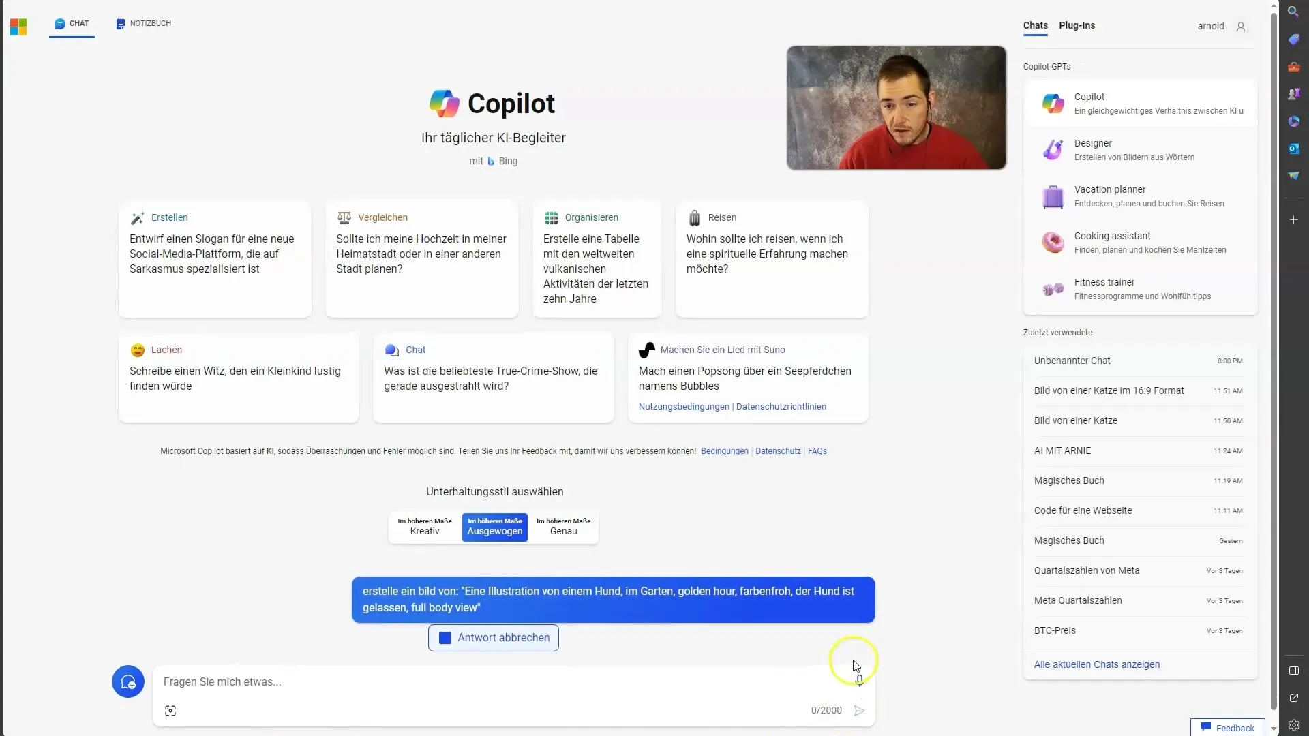Click the microphone icon in chat input
This screenshot has width=1309, height=736.
pyautogui.click(x=858, y=680)
